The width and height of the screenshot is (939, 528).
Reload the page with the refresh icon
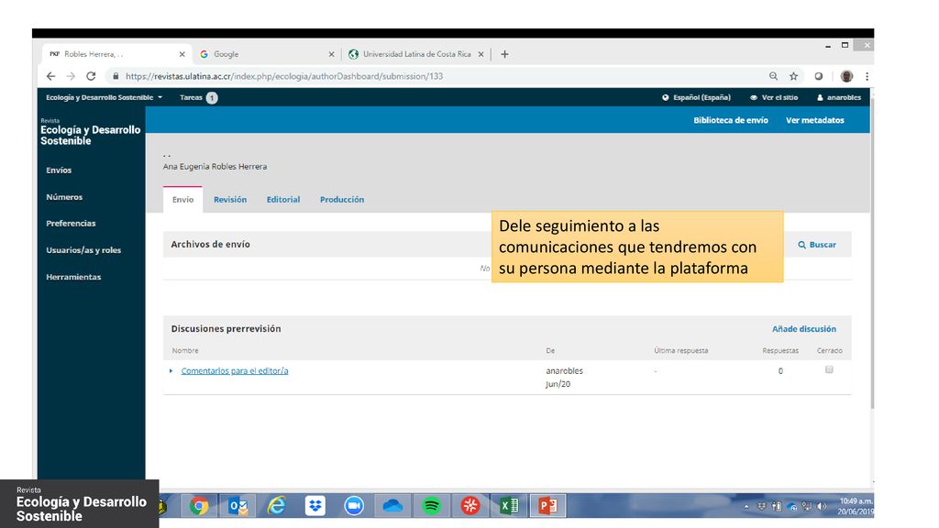[x=91, y=76]
